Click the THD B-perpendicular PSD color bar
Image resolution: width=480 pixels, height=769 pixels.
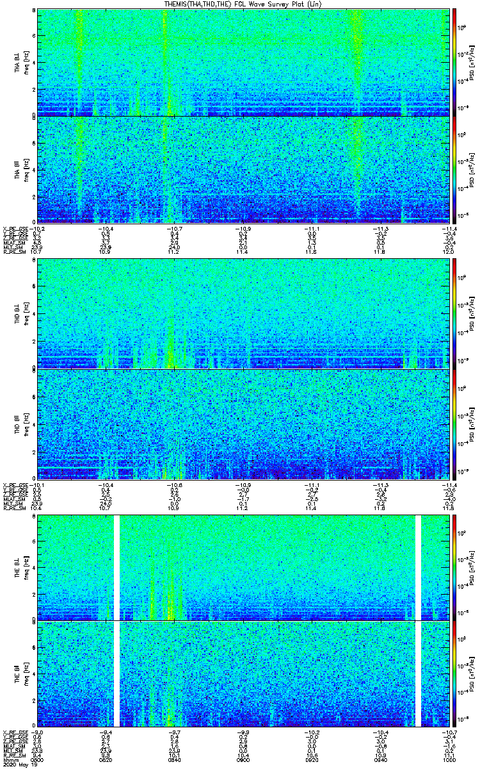pos(454,313)
